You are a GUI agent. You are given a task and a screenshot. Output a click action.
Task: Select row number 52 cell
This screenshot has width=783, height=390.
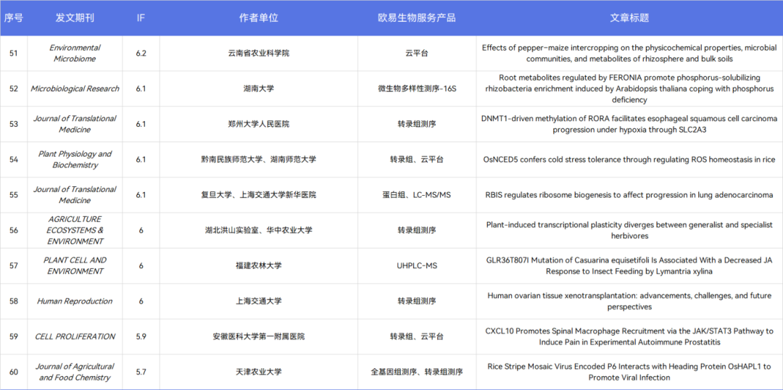tap(14, 88)
